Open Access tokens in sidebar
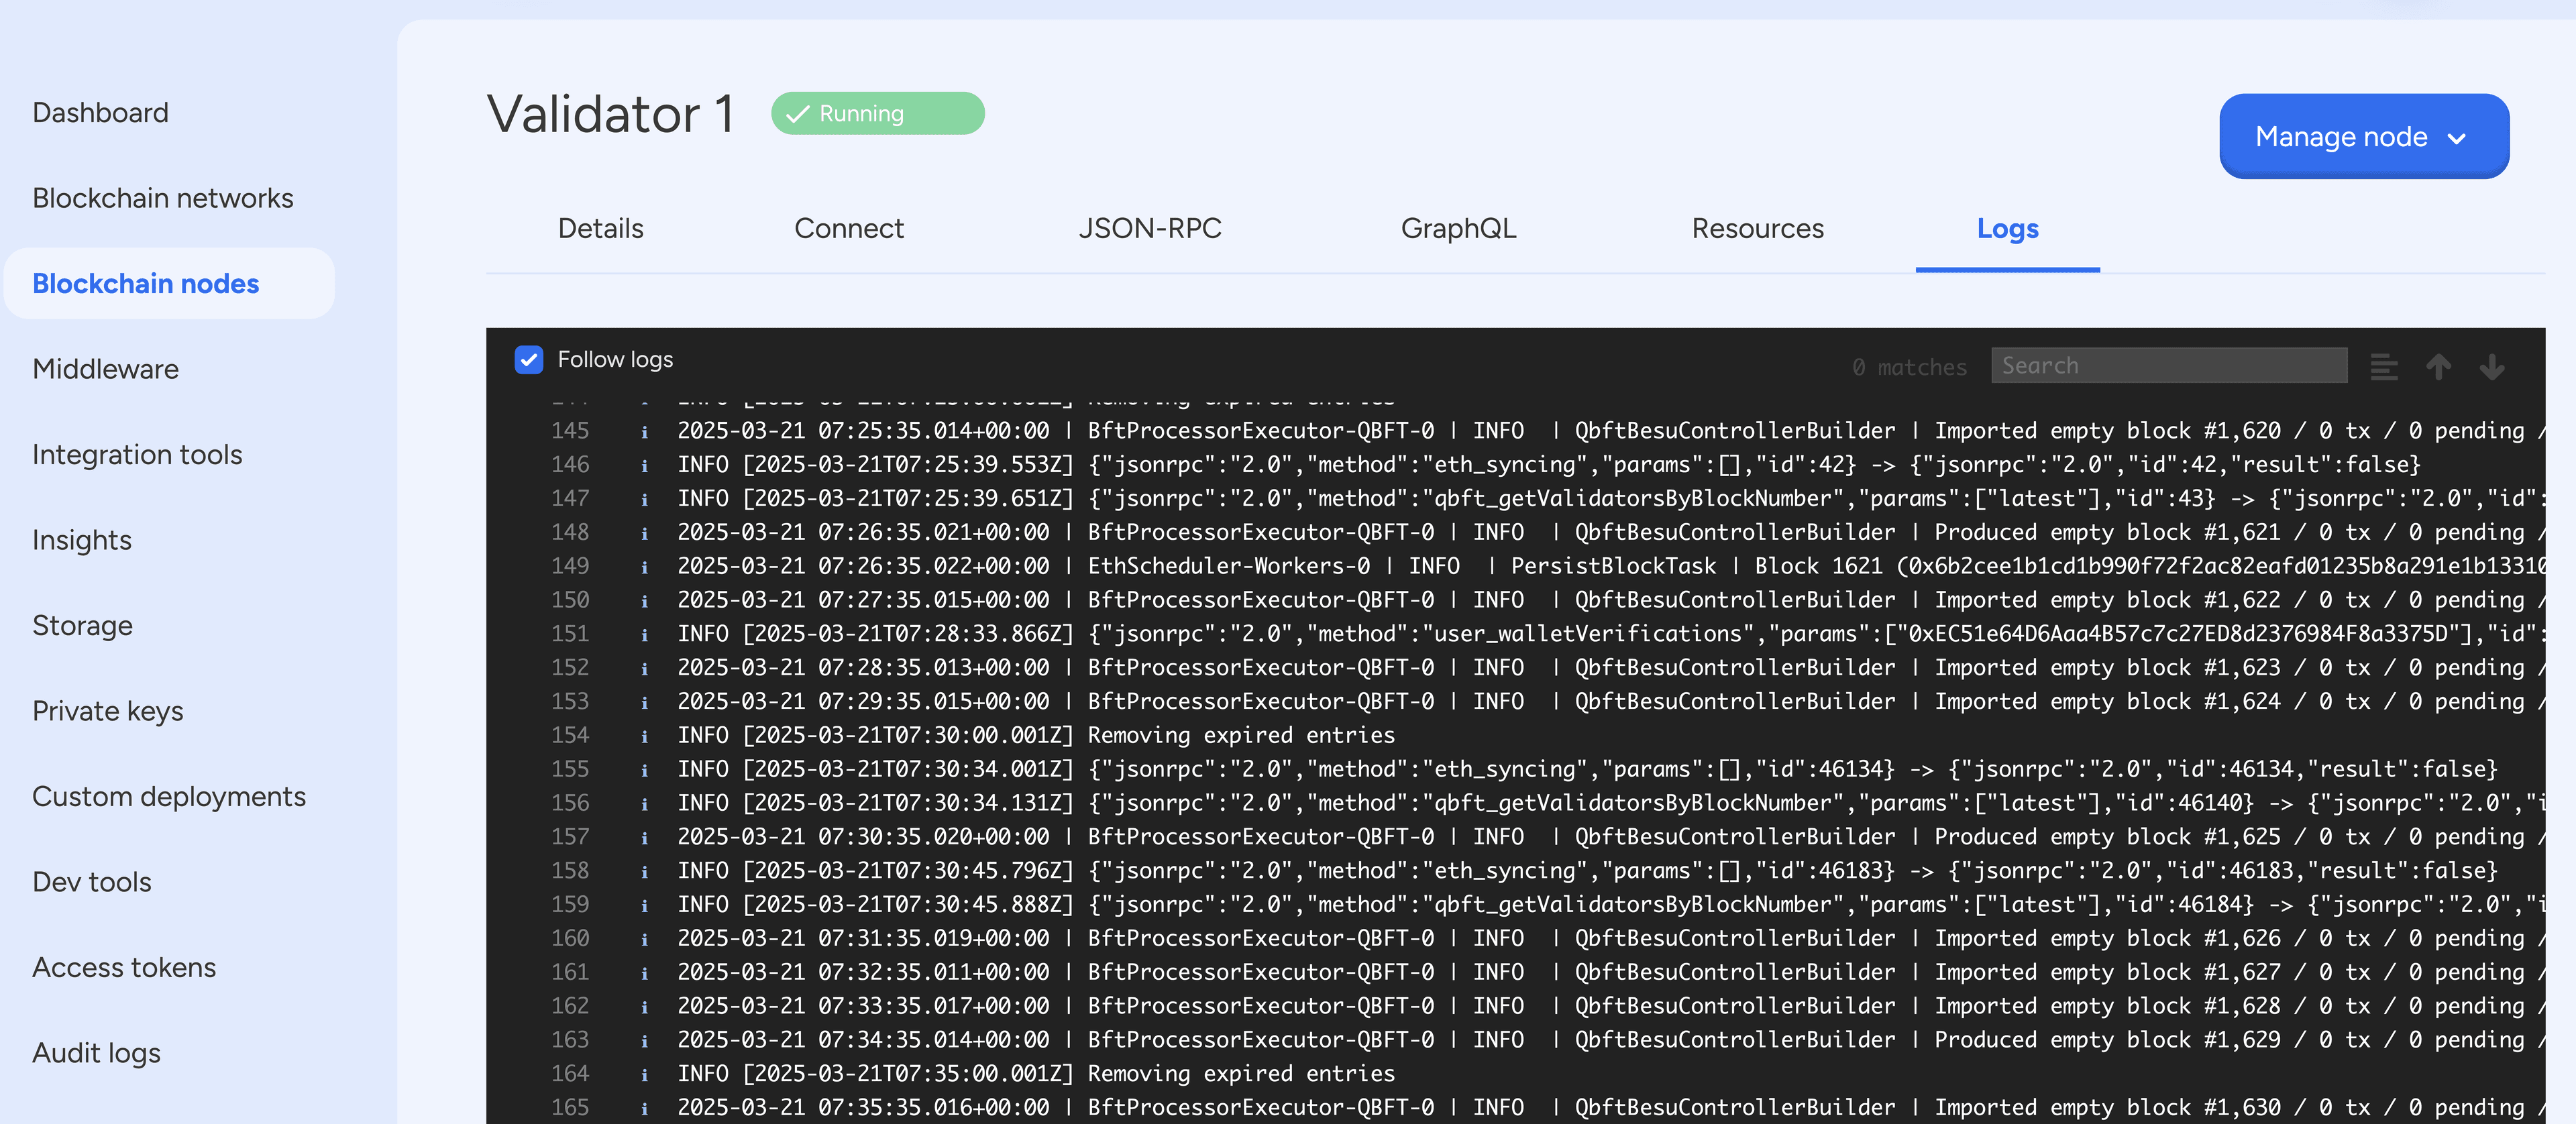This screenshot has width=2576, height=1124. (x=124, y=968)
